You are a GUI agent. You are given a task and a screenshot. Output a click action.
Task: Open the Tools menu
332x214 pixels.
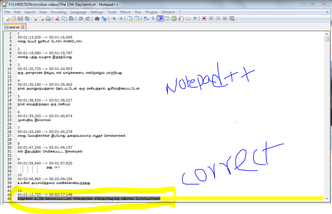[112, 12]
